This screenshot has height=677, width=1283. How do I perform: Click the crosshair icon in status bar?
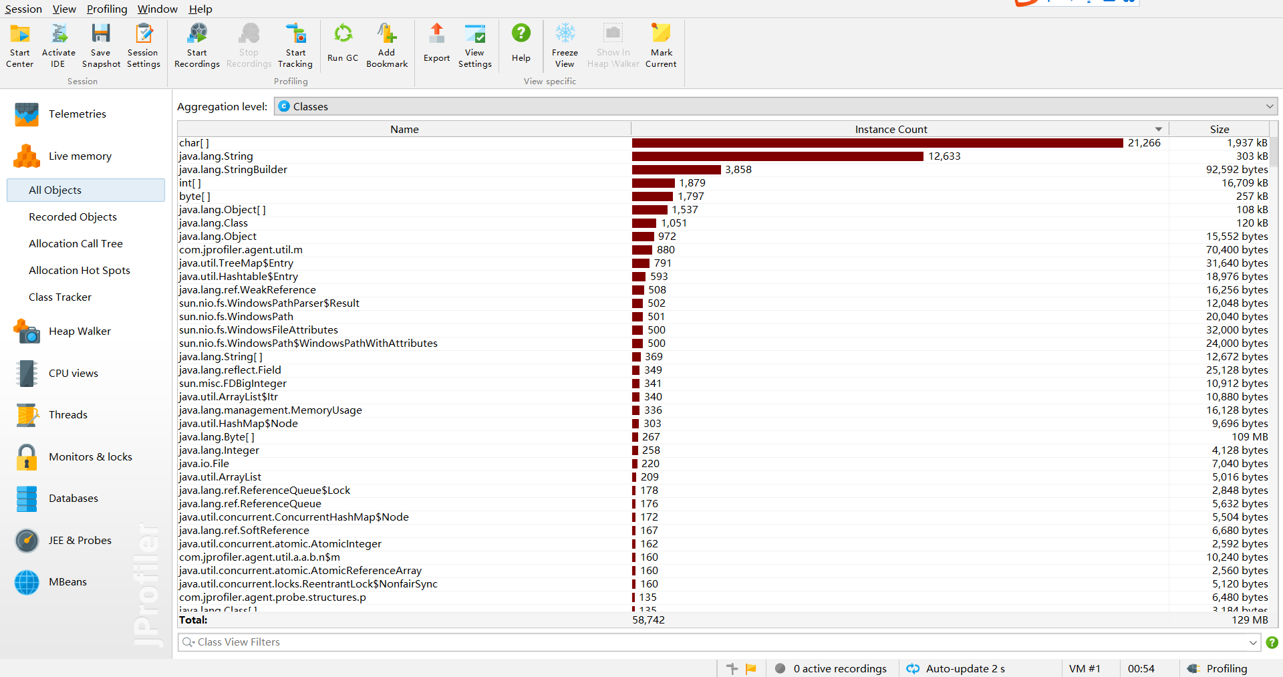click(x=732, y=669)
